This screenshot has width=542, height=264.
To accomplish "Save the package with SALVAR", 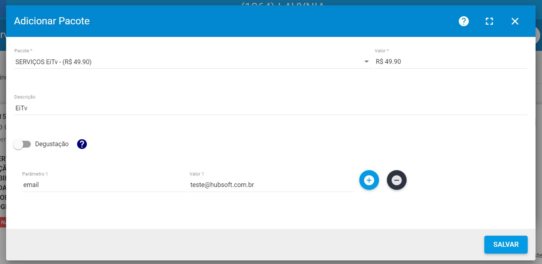I will pos(506,244).
